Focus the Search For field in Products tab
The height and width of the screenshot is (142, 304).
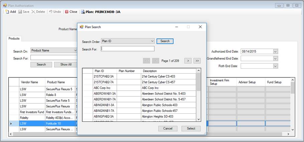pyautogui.click(x=54, y=58)
